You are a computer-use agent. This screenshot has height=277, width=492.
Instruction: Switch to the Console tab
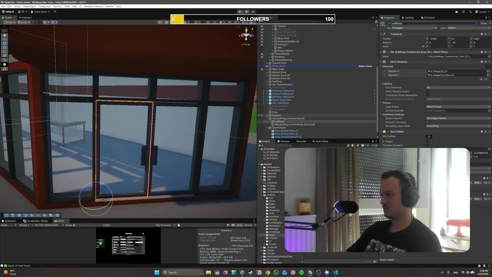point(283,141)
